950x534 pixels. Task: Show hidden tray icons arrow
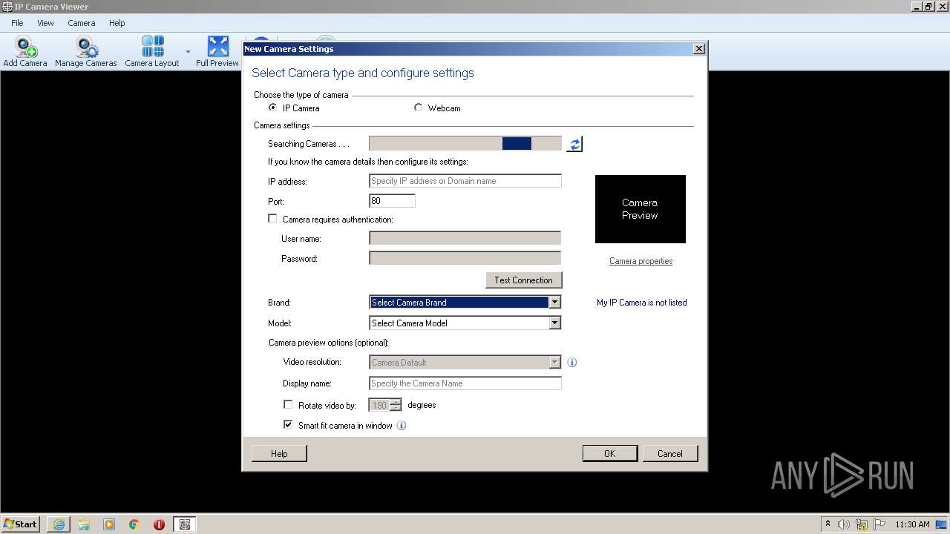[828, 524]
